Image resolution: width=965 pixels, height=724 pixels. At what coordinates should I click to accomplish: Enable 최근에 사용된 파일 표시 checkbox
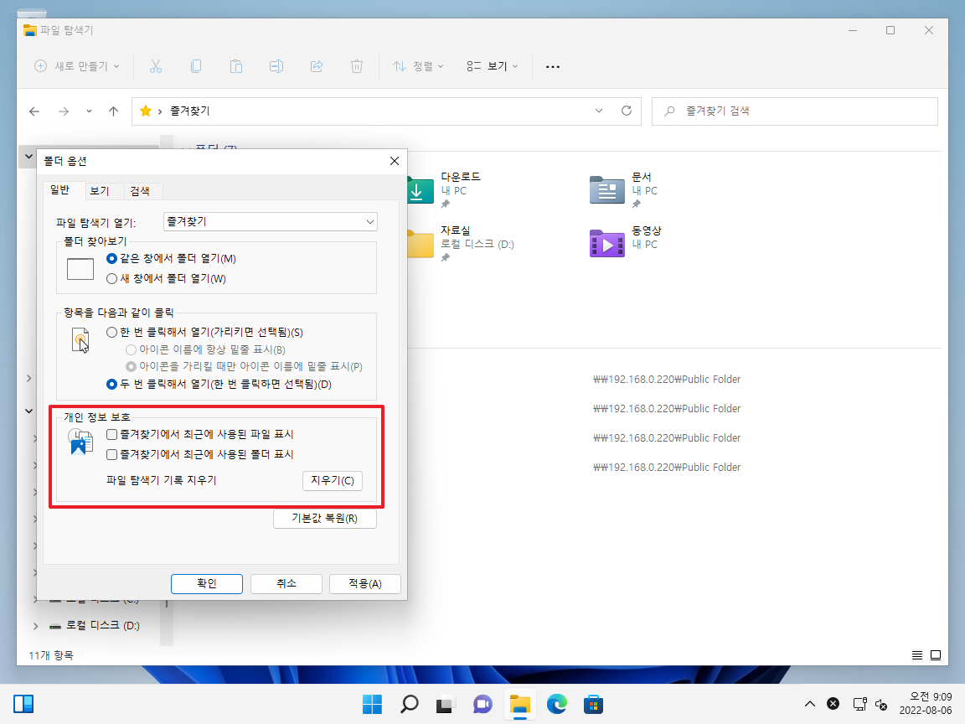tap(111, 435)
